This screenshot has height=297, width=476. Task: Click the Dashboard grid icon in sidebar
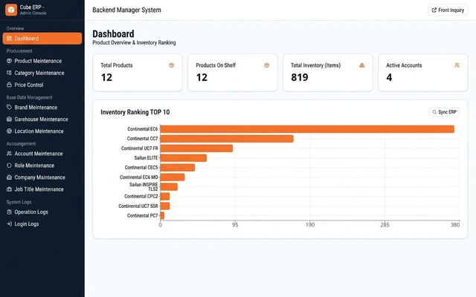pyautogui.click(x=9, y=39)
